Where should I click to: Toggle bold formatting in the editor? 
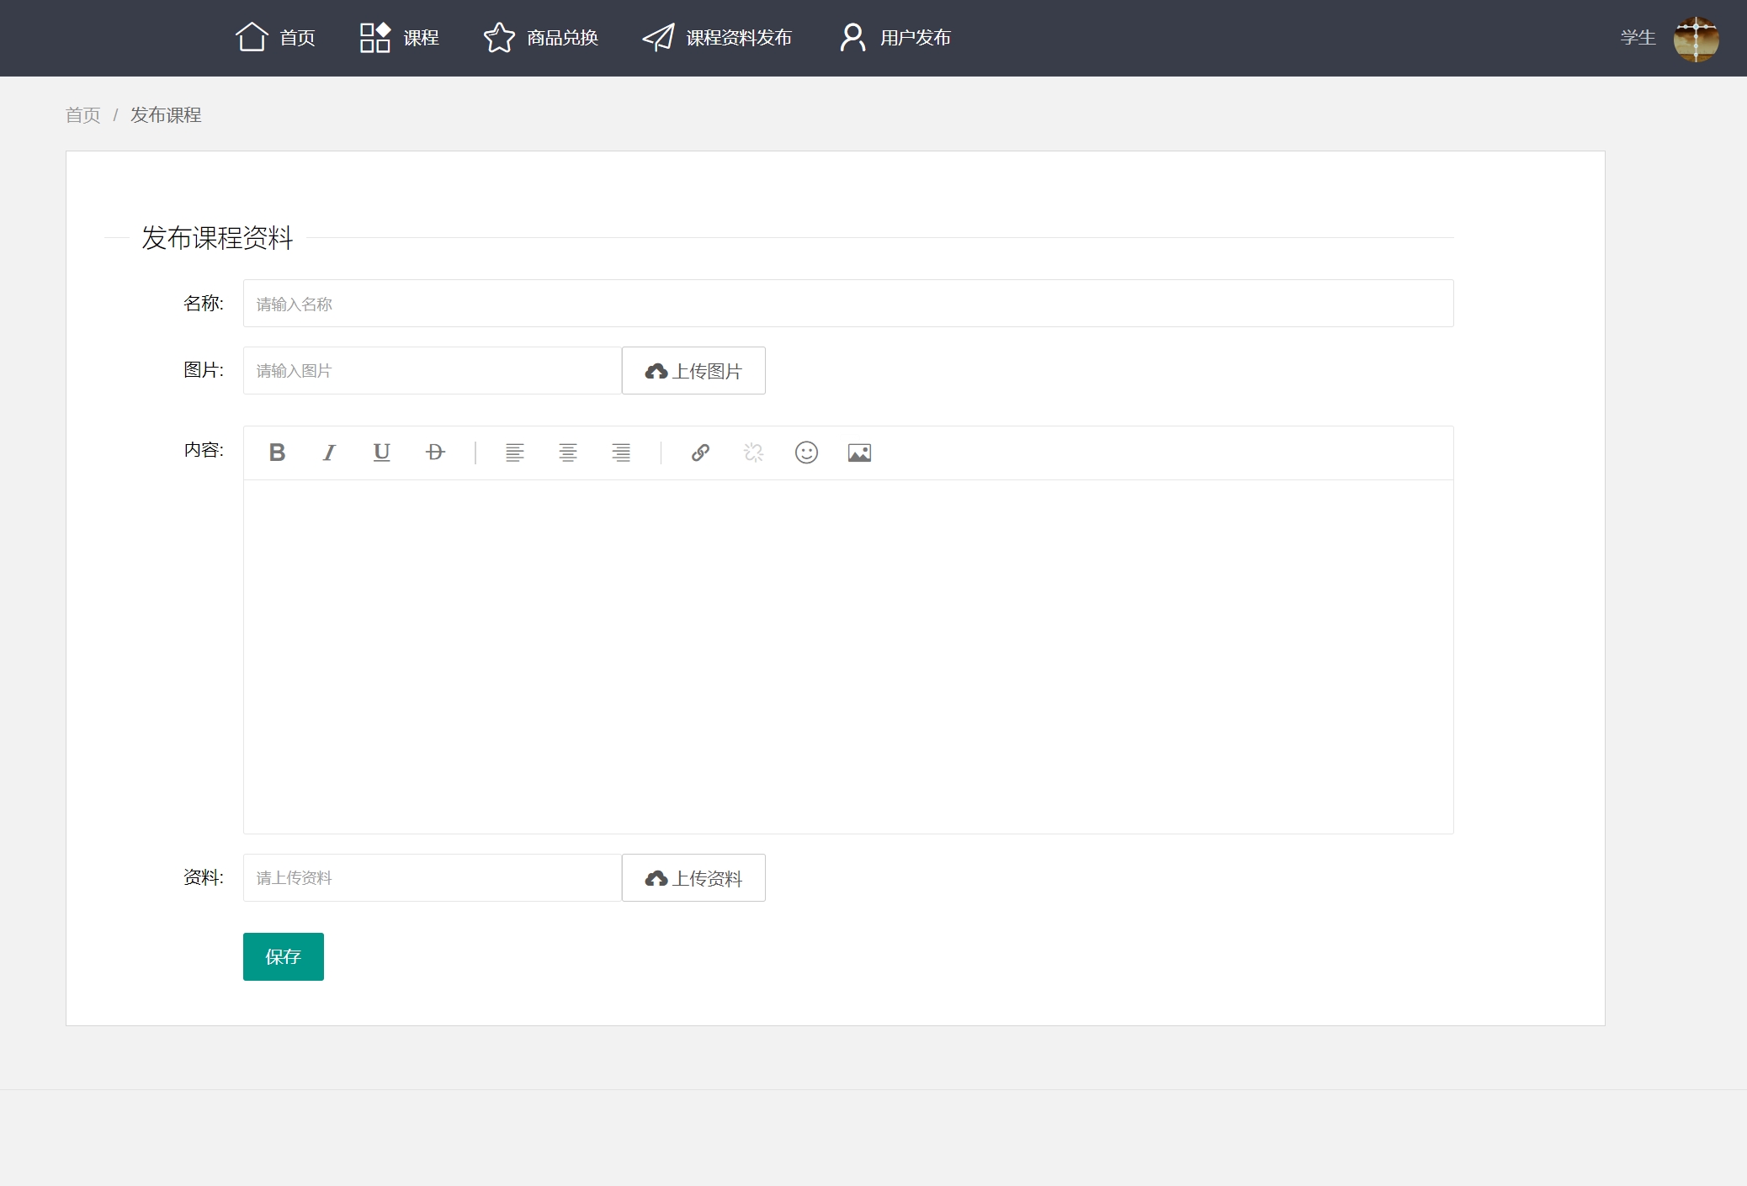click(x=277, y=453)
